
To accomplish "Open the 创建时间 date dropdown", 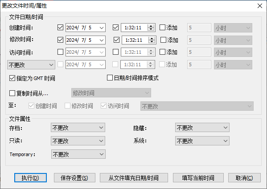I will point(102,28).
